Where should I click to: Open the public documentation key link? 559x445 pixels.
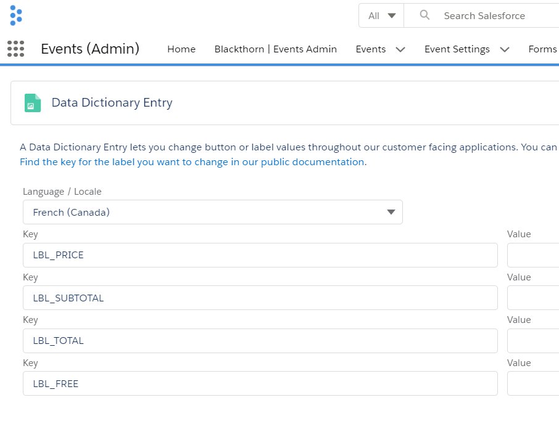[x=192, y=162]
